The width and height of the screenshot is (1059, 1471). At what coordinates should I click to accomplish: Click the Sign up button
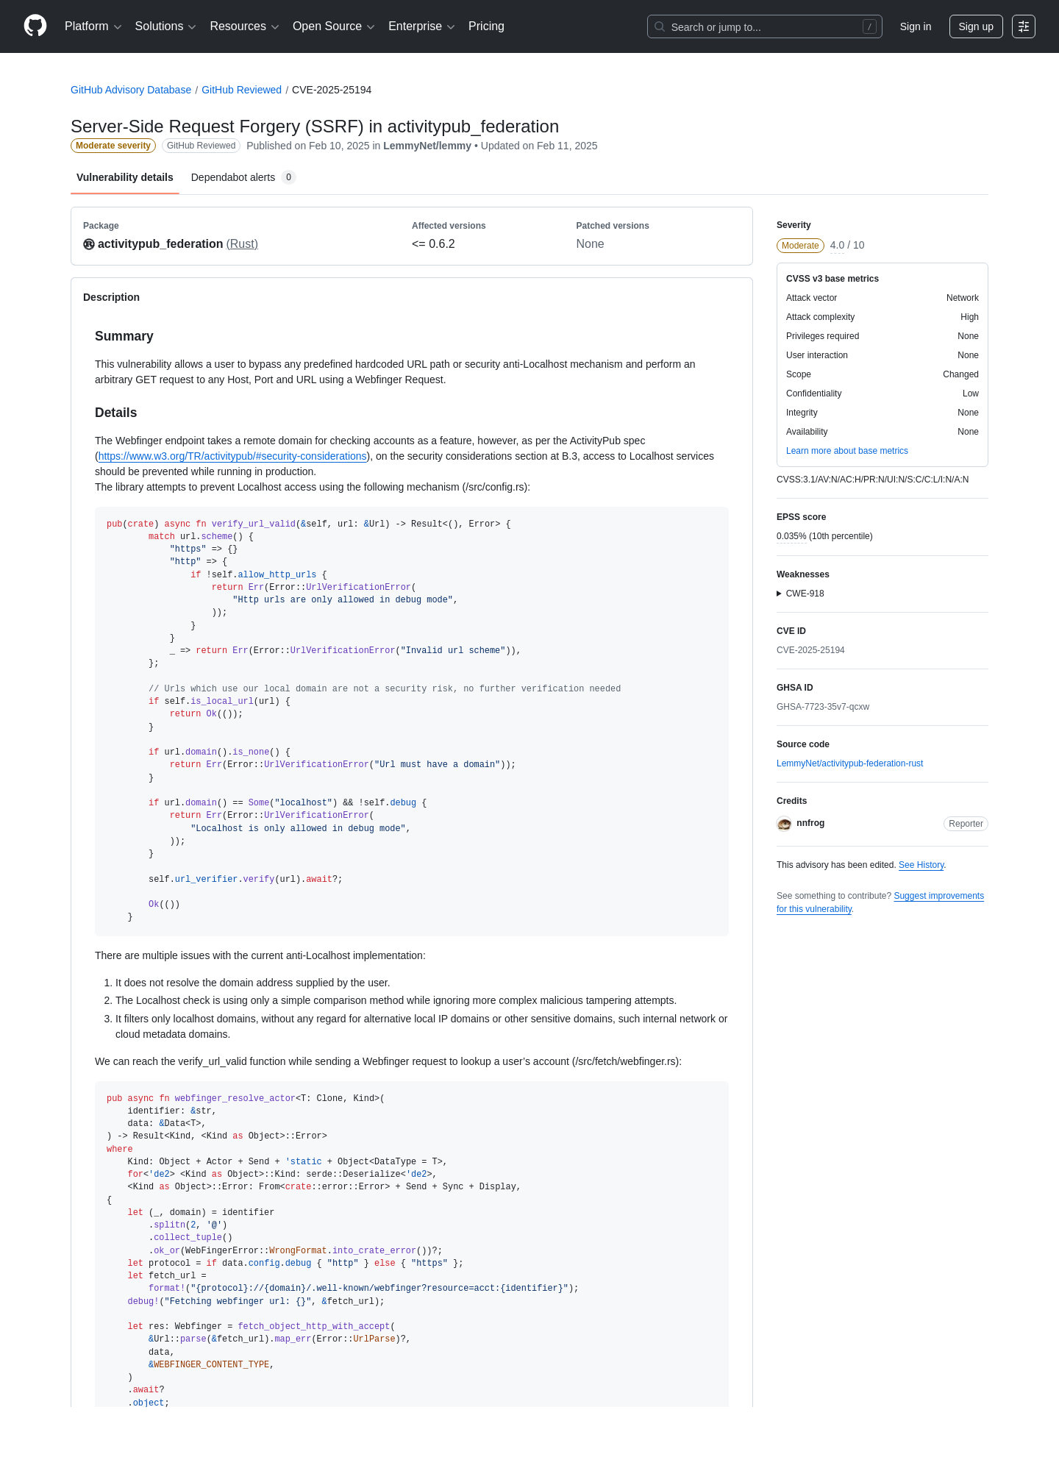pyautogui.click(x=976, y=26)
